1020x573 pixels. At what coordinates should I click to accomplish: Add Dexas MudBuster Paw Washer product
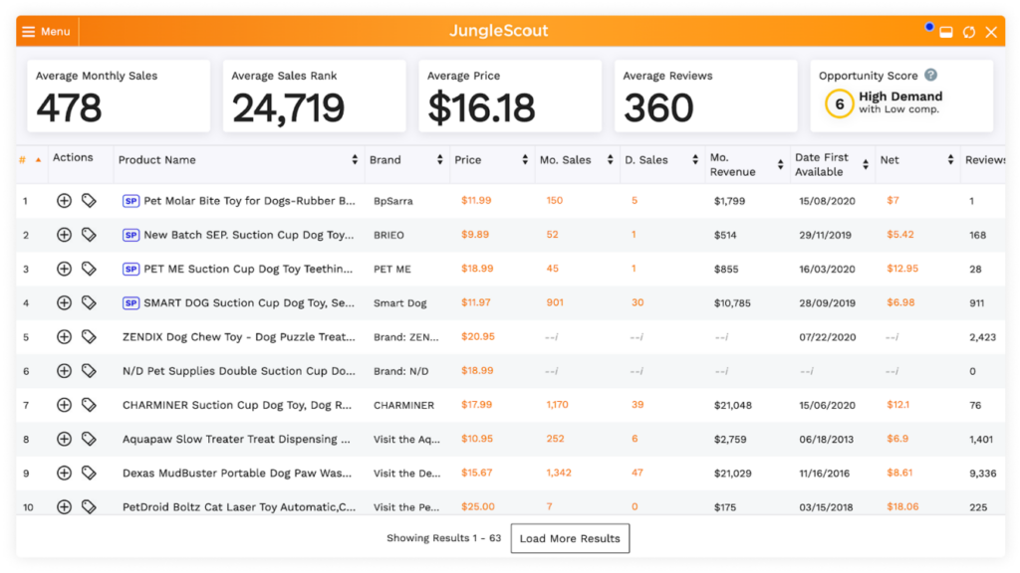[x=64, y=473]
